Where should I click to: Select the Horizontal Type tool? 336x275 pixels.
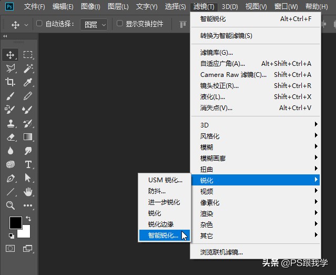(x=28, y=164)
